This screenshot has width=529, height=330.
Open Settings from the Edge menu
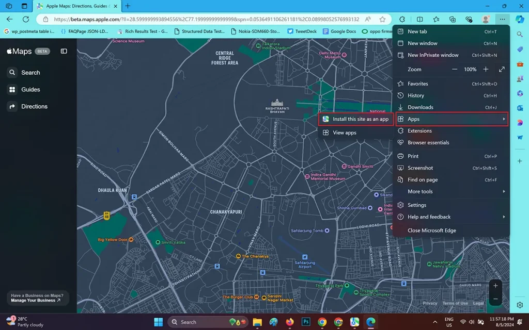[x=452, y=205]
